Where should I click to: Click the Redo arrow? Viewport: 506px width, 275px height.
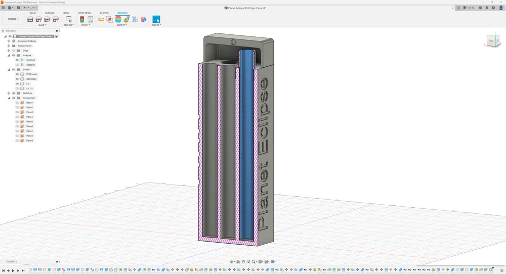pos(33,8)
